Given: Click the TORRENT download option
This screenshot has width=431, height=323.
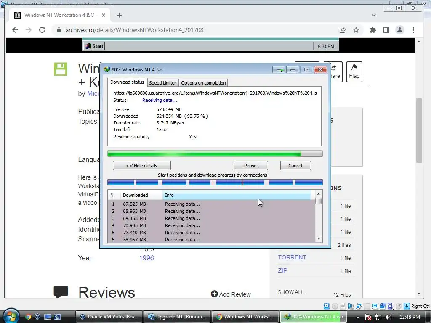Looking at the screenshot, I should point(292,257).
